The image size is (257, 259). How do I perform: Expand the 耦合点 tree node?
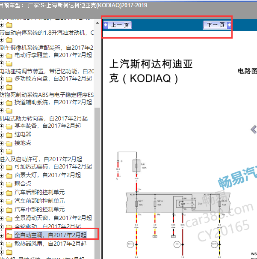coord(1,184)
